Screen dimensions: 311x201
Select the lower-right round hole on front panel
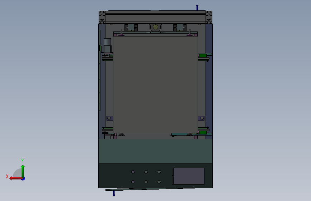pos(159,182)
